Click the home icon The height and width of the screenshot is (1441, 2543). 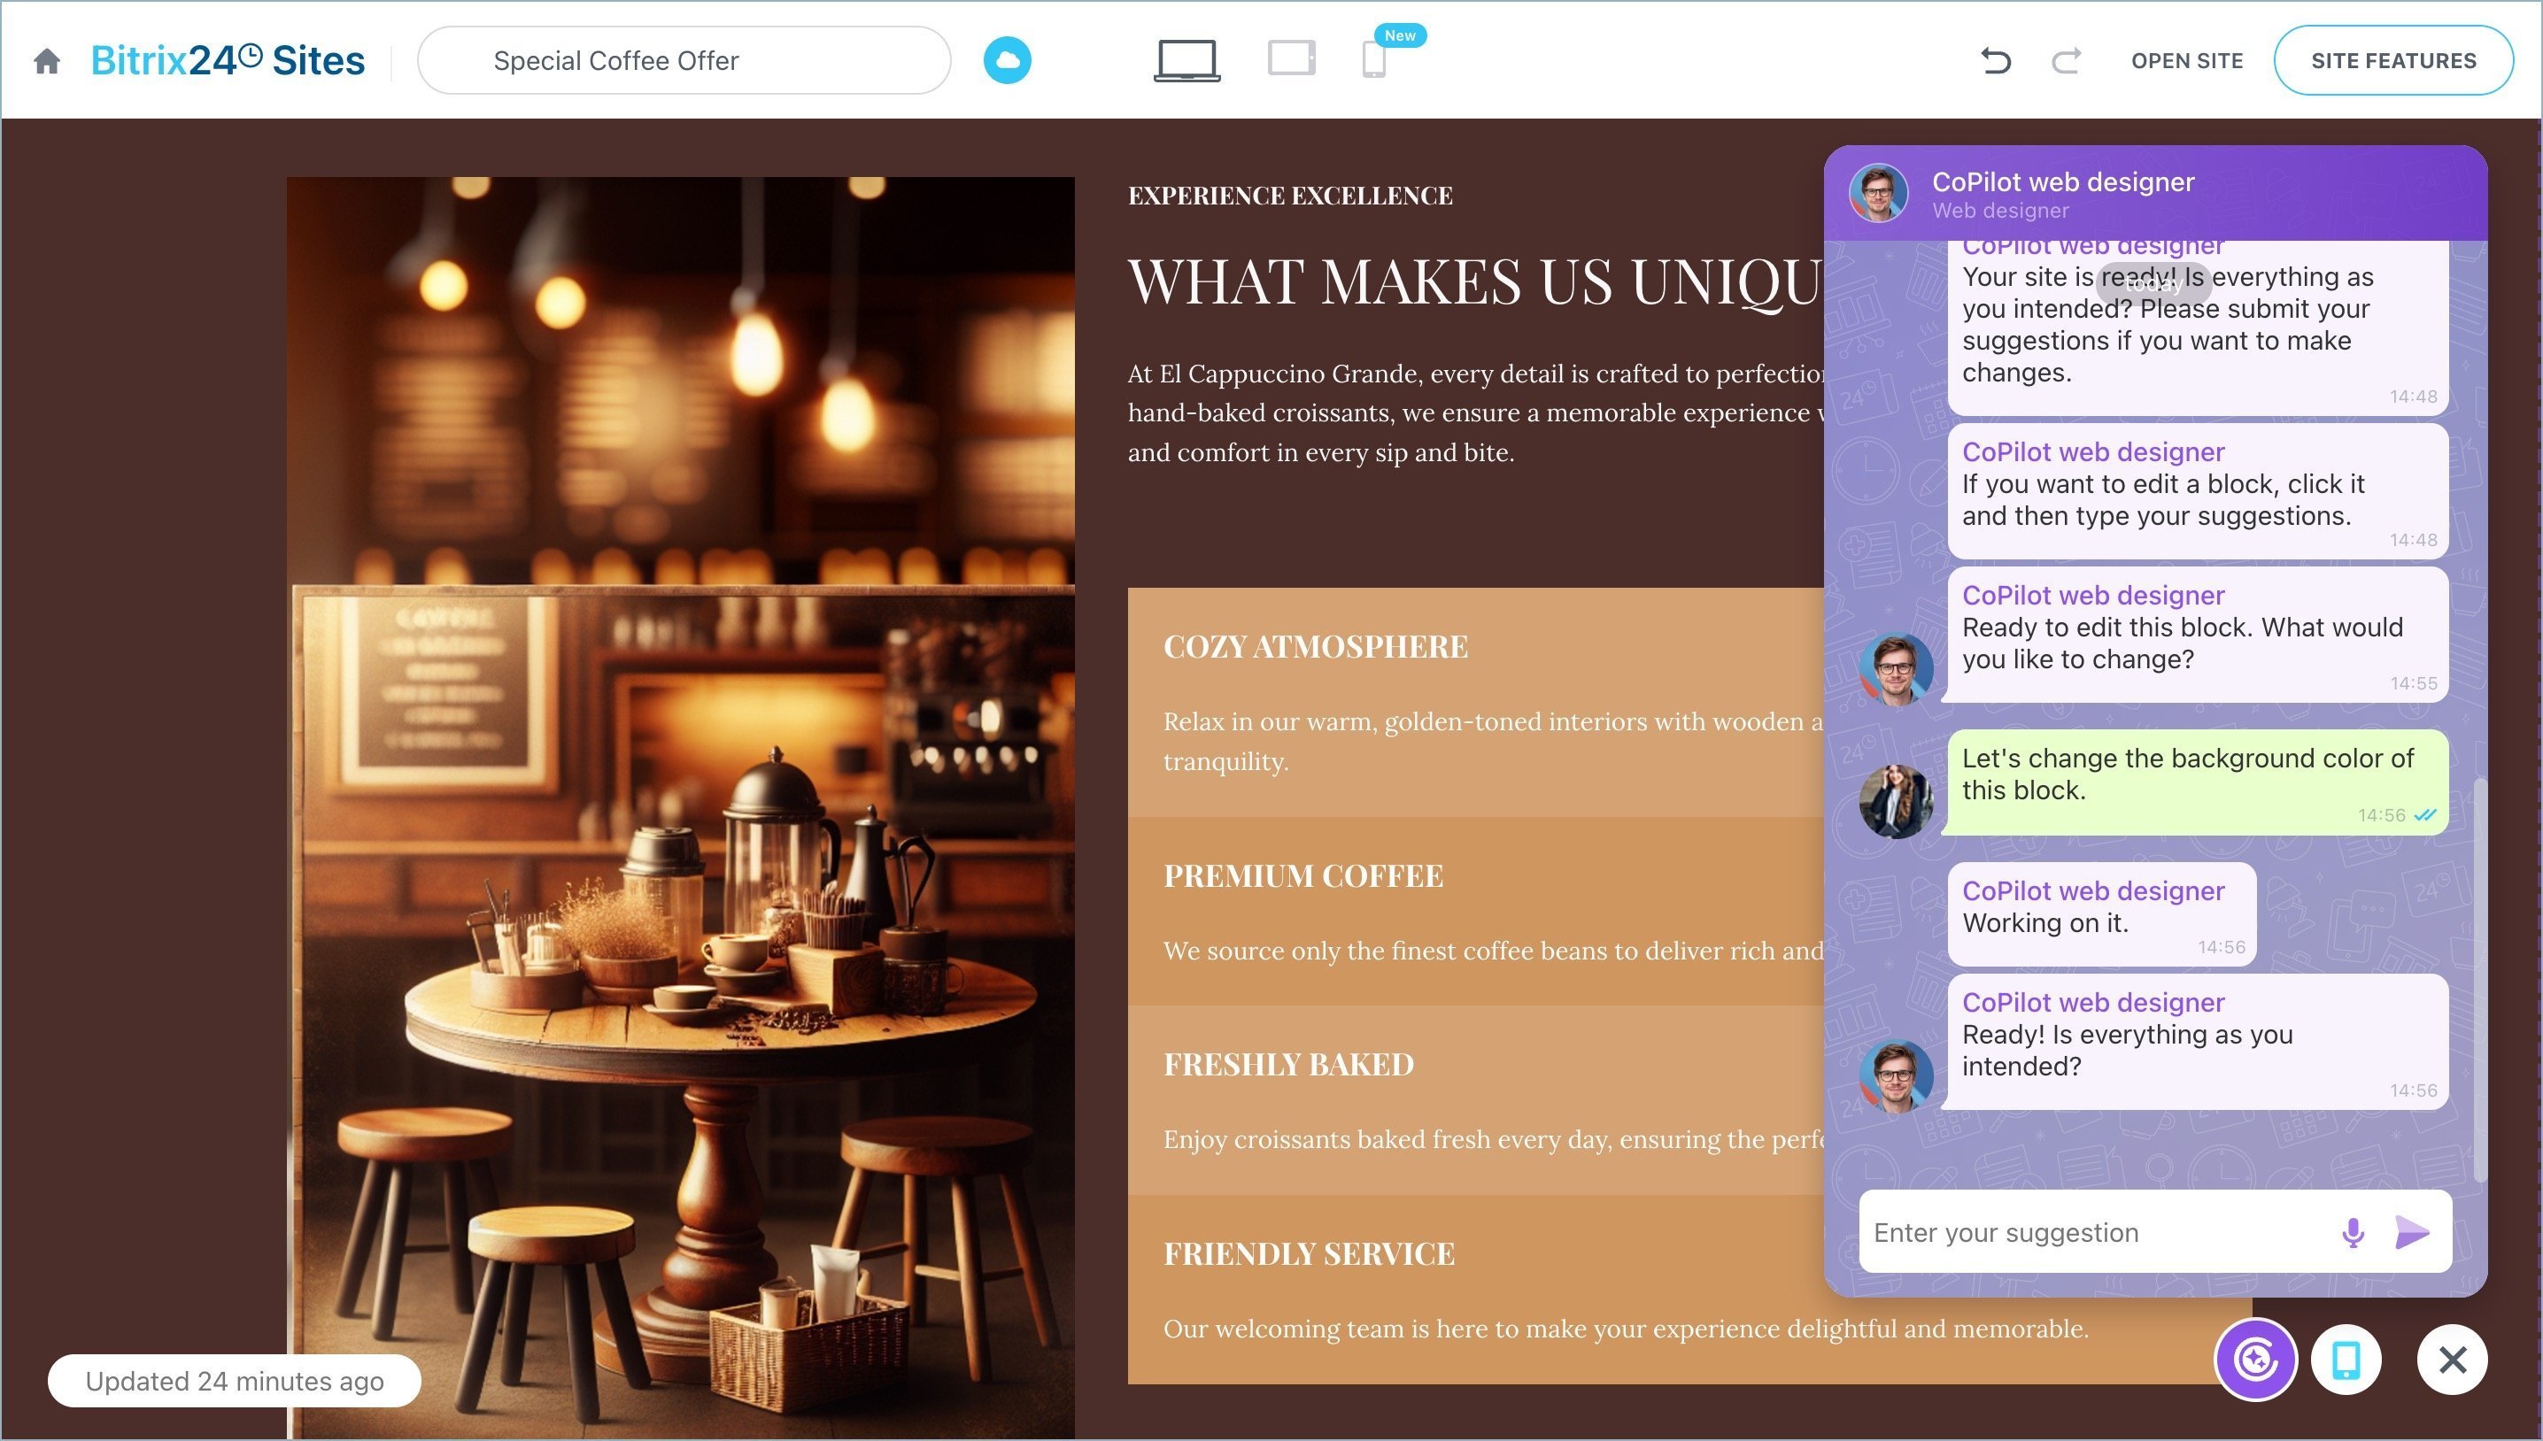tap(47, 61)
